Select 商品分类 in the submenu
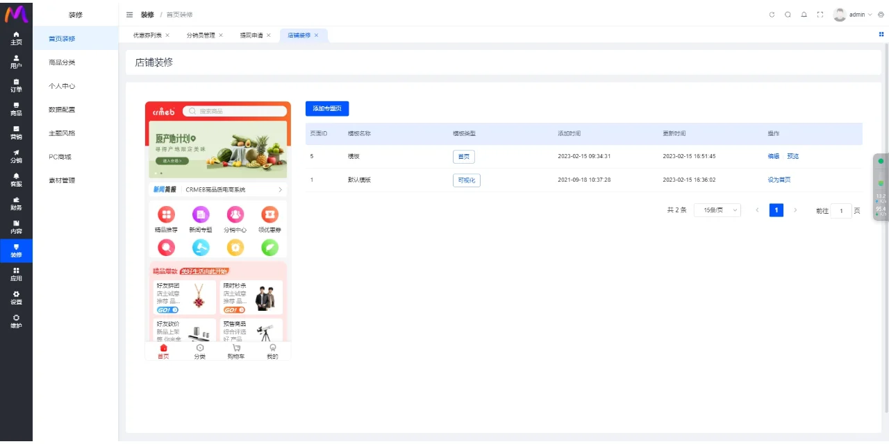The image size is (889, 444). (62, 62)
